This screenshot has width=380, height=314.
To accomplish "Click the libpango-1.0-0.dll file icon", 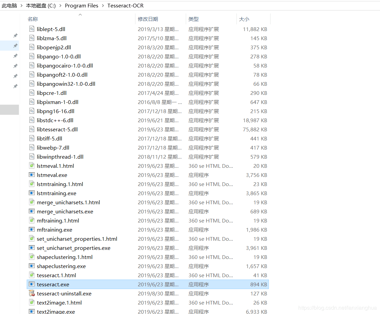I will click(32, 56).
